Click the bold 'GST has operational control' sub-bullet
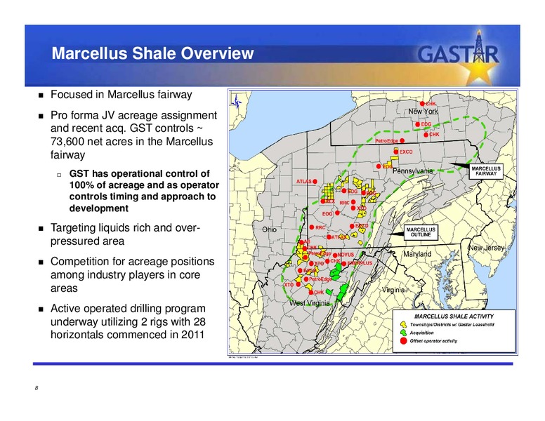545x421 pixels. click(x=144, y=191)
